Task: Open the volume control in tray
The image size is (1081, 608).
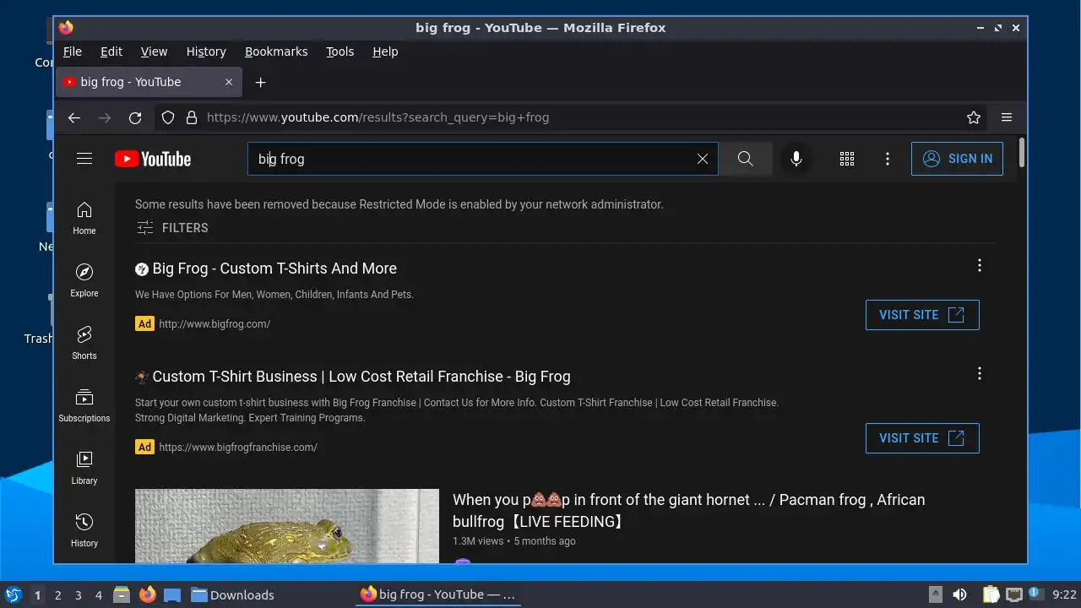Action: 959,594
